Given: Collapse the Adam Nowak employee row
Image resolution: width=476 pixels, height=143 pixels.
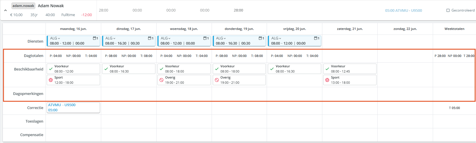Looking at the screenshot, I should 5,10.
